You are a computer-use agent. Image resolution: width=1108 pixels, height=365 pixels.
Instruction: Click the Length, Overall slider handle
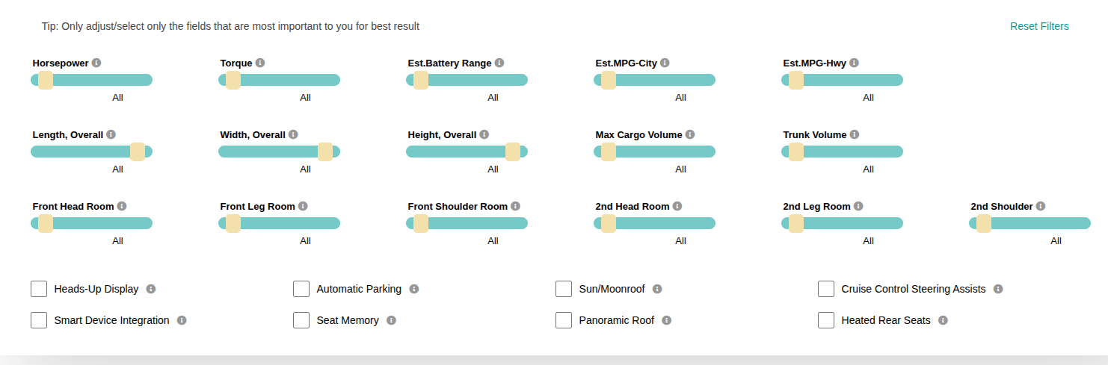point(138,152)
